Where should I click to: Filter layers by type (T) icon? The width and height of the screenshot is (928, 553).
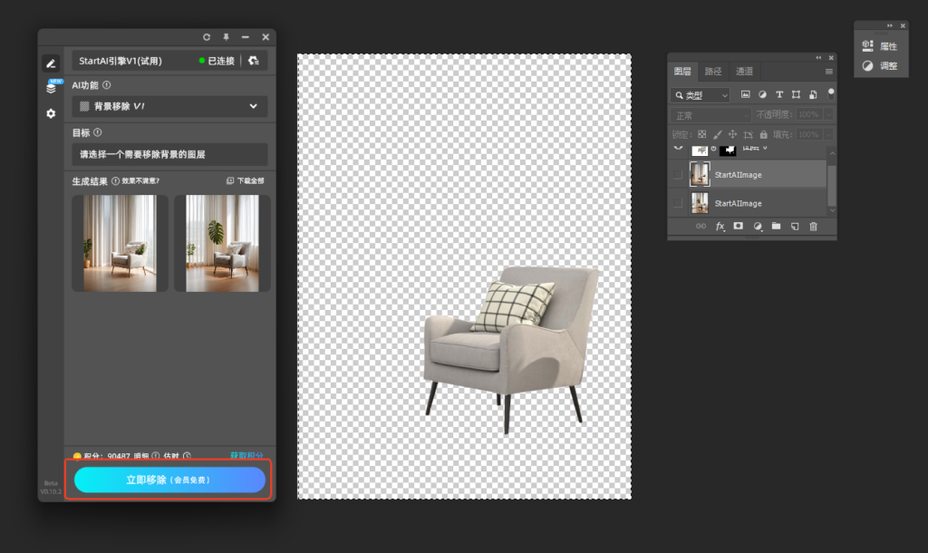[x=779, y=94]
